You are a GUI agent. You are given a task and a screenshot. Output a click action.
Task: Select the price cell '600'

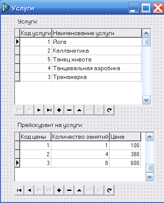(x=125, y=163)
